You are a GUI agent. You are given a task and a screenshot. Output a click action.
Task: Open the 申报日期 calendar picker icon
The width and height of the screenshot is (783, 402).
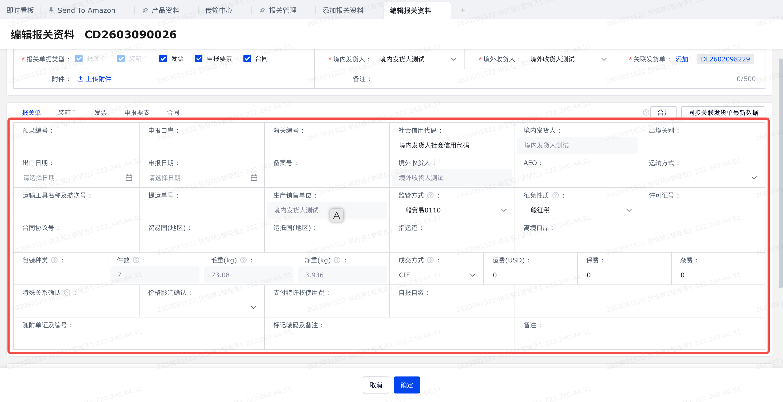click(254, 178)
